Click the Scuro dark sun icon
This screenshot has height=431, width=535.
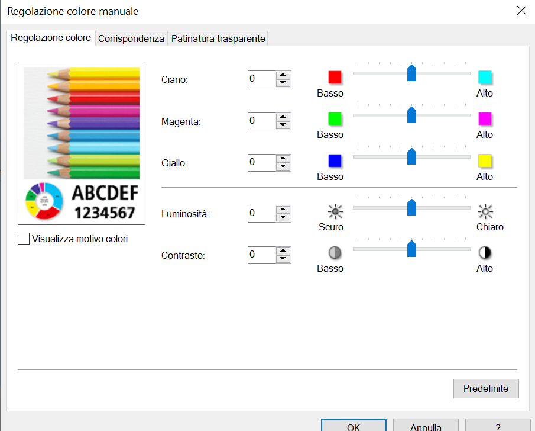(335, 211)
